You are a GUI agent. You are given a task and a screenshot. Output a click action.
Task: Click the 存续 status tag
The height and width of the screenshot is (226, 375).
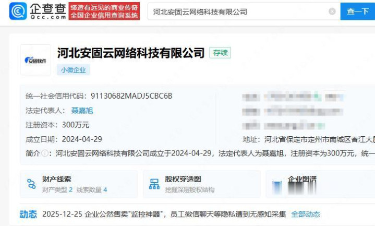tap(220, 53)
